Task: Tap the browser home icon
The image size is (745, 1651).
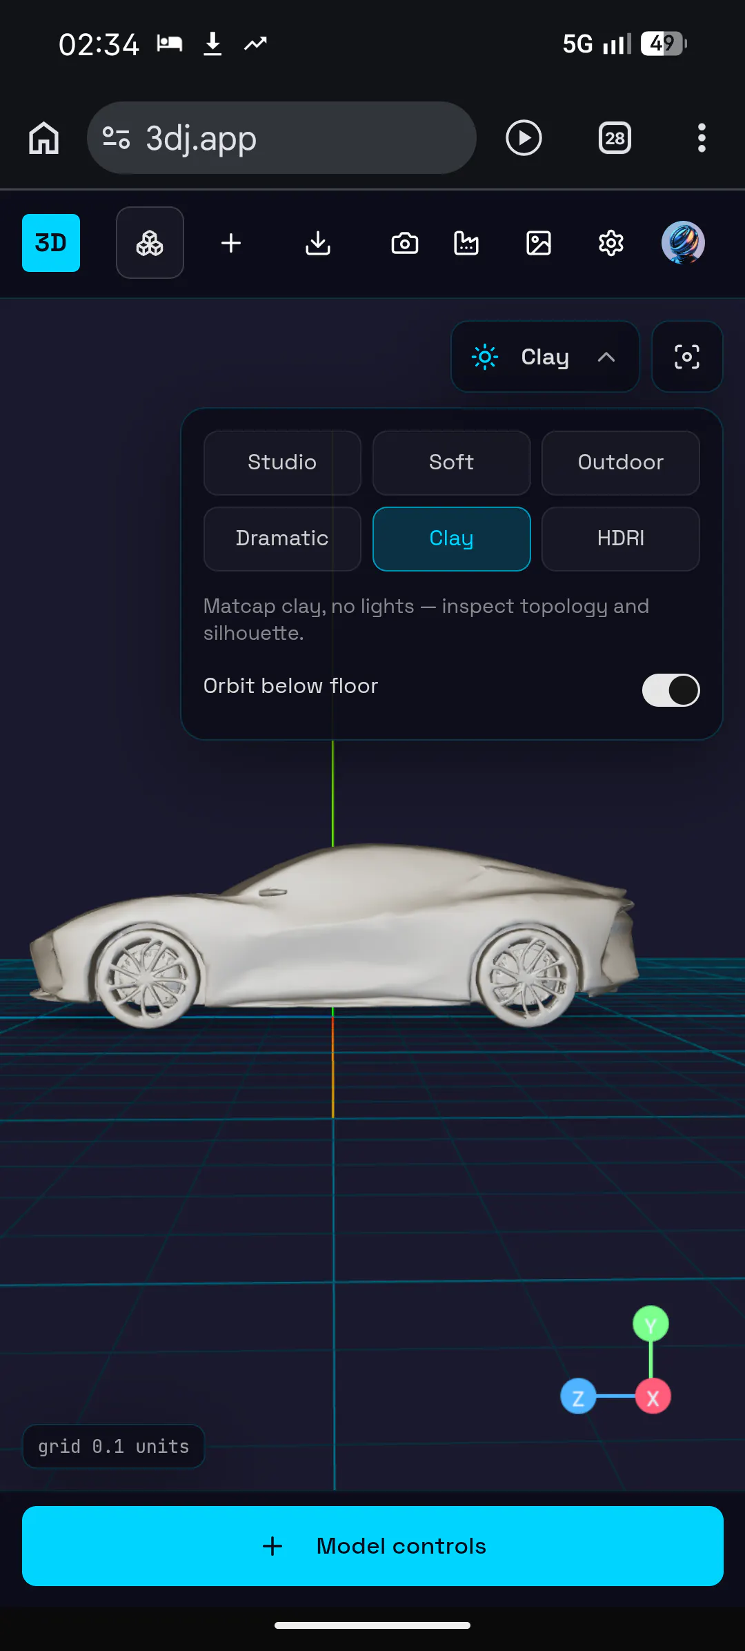Action: tap(44, 138)
